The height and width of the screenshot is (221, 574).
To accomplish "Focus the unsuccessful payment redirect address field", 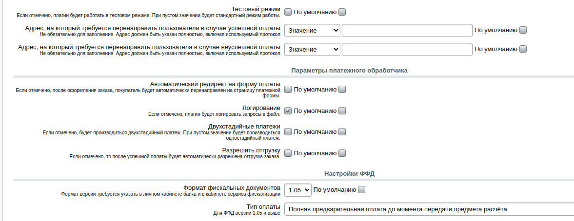I will pos(407,49).
